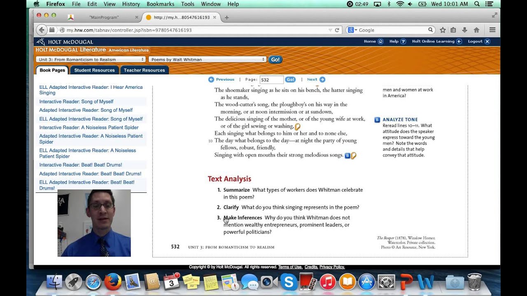The height and width of the screenshot is (296, 527).
Task: Open Skype from the dock
Action: [x=289, y=282]
